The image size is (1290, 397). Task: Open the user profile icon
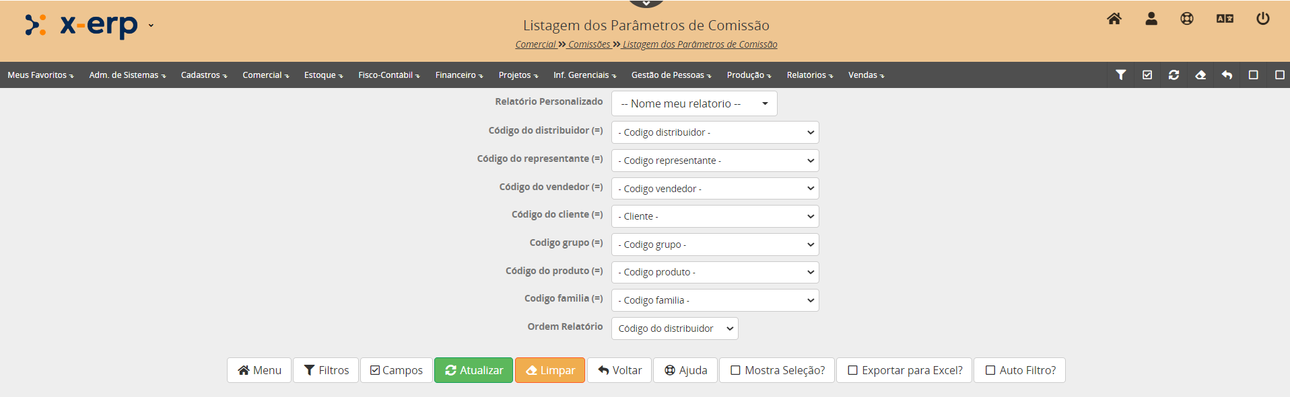coord(1151,19)
